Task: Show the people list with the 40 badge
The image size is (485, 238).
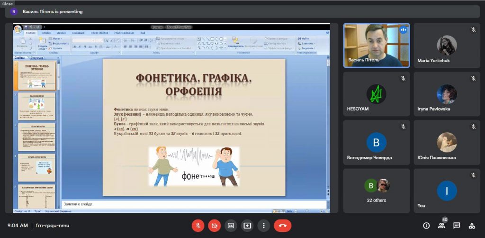Action: [441, 226]
